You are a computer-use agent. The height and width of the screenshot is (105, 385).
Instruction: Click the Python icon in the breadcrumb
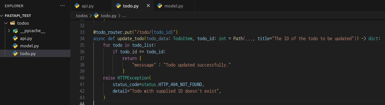point(96,16)
